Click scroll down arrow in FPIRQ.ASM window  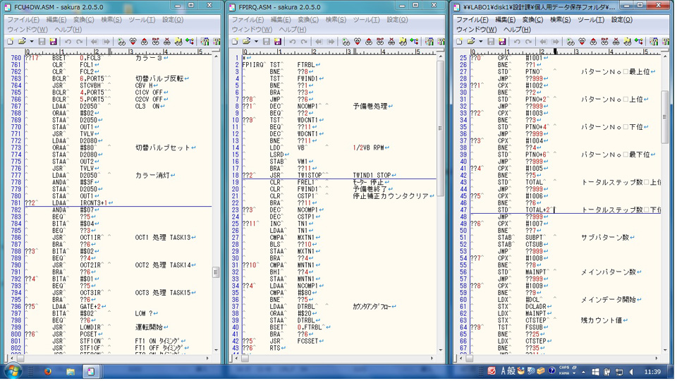440,350
